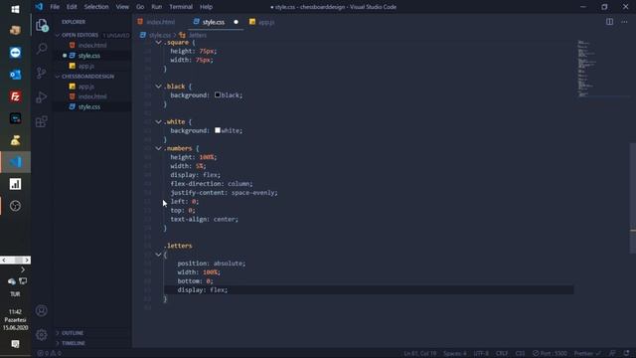Open the editor More Actions ellipsis
Screen dimensions: 636x358
624,22
